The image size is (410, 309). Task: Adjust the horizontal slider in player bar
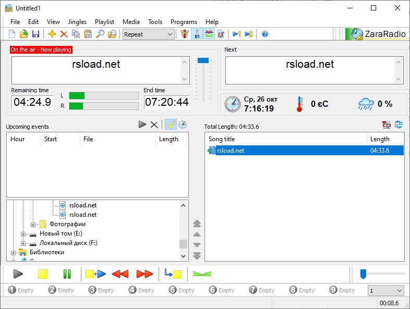[x=363, y=274]
